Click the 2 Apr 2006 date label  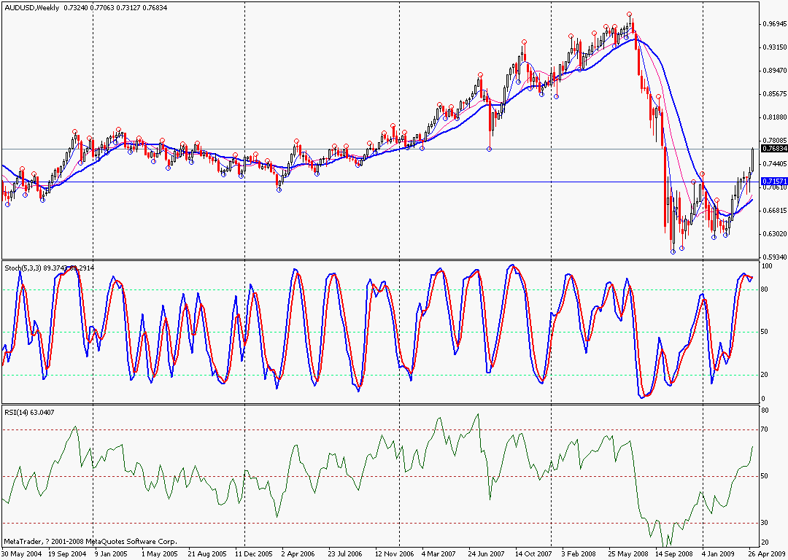(298, 554)
